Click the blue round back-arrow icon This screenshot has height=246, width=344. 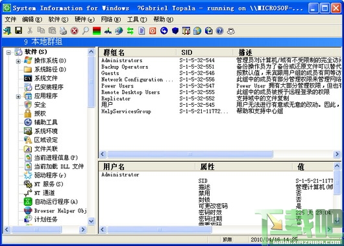[x=164, y=31]
